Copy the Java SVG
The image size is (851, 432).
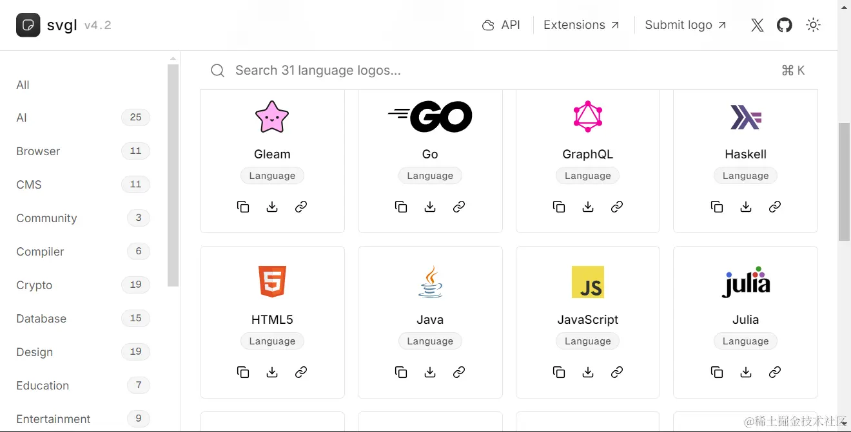[x=401, y=372]
